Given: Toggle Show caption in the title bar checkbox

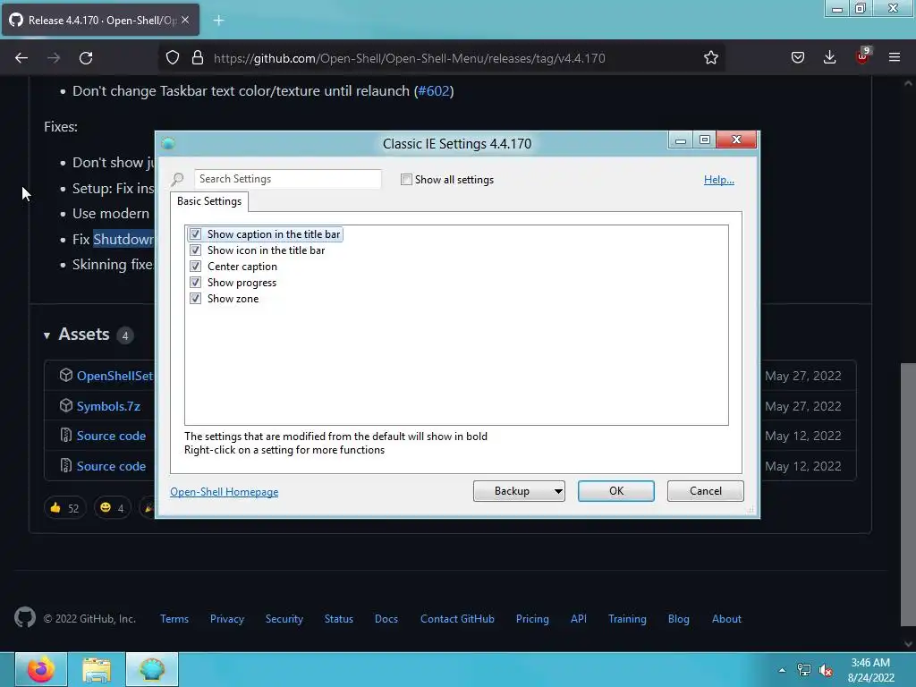Looking at the screenshot, I should pyautogui.click(x=195, y=234).
